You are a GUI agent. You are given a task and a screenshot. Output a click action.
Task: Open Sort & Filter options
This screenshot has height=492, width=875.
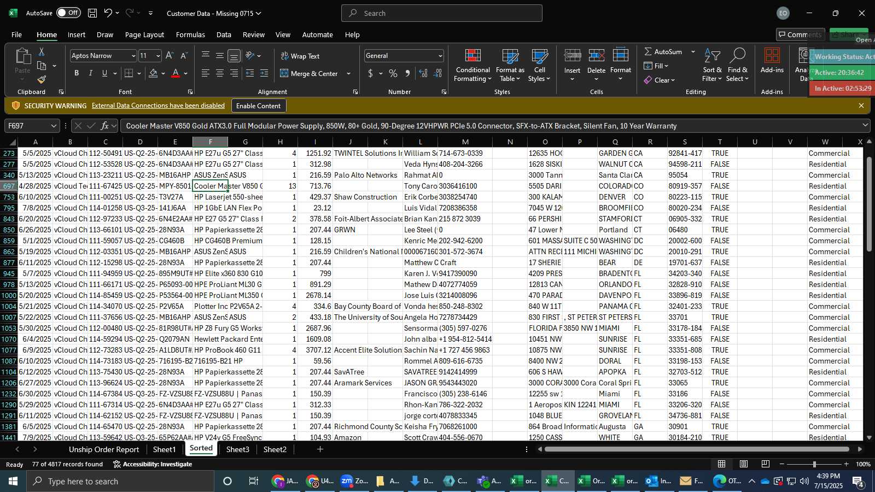(x=712, y=66)
